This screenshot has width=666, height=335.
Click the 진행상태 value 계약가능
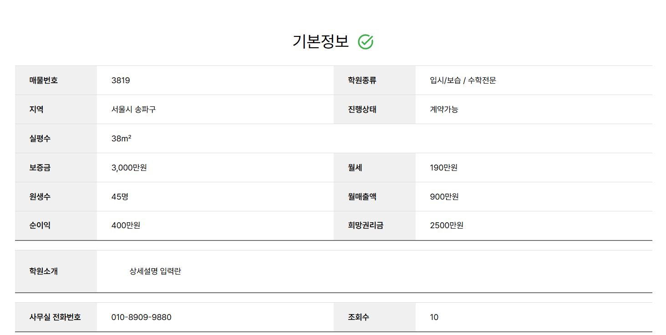444,110
